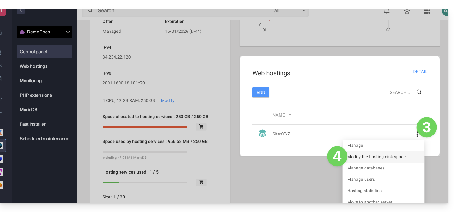The image size is (457, 212).
Task: Open the apps grid icon
Action: tap(427, 11)
